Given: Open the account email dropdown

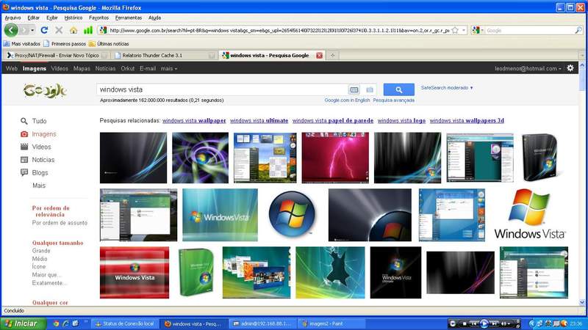Looking at the screenshot, I should (528, 68).
